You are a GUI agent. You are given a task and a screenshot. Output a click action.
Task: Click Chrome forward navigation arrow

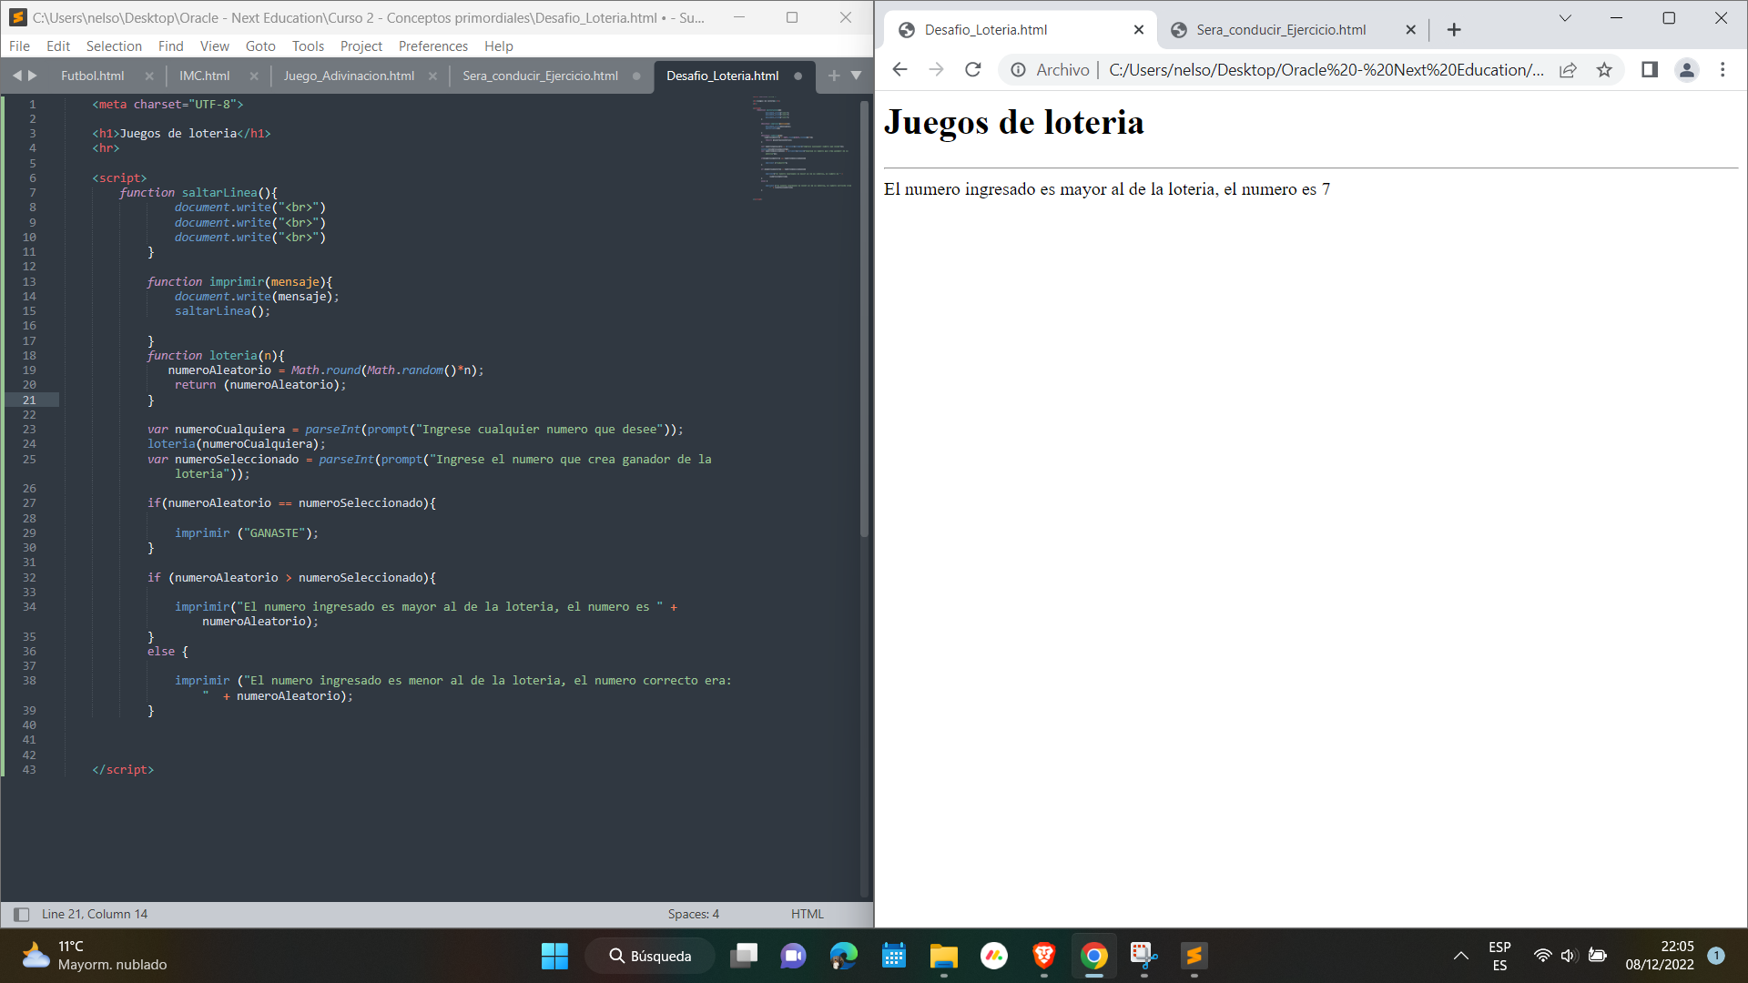point(936,70)
